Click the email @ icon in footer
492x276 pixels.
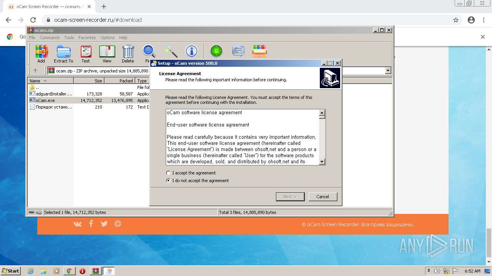(118, 223)
